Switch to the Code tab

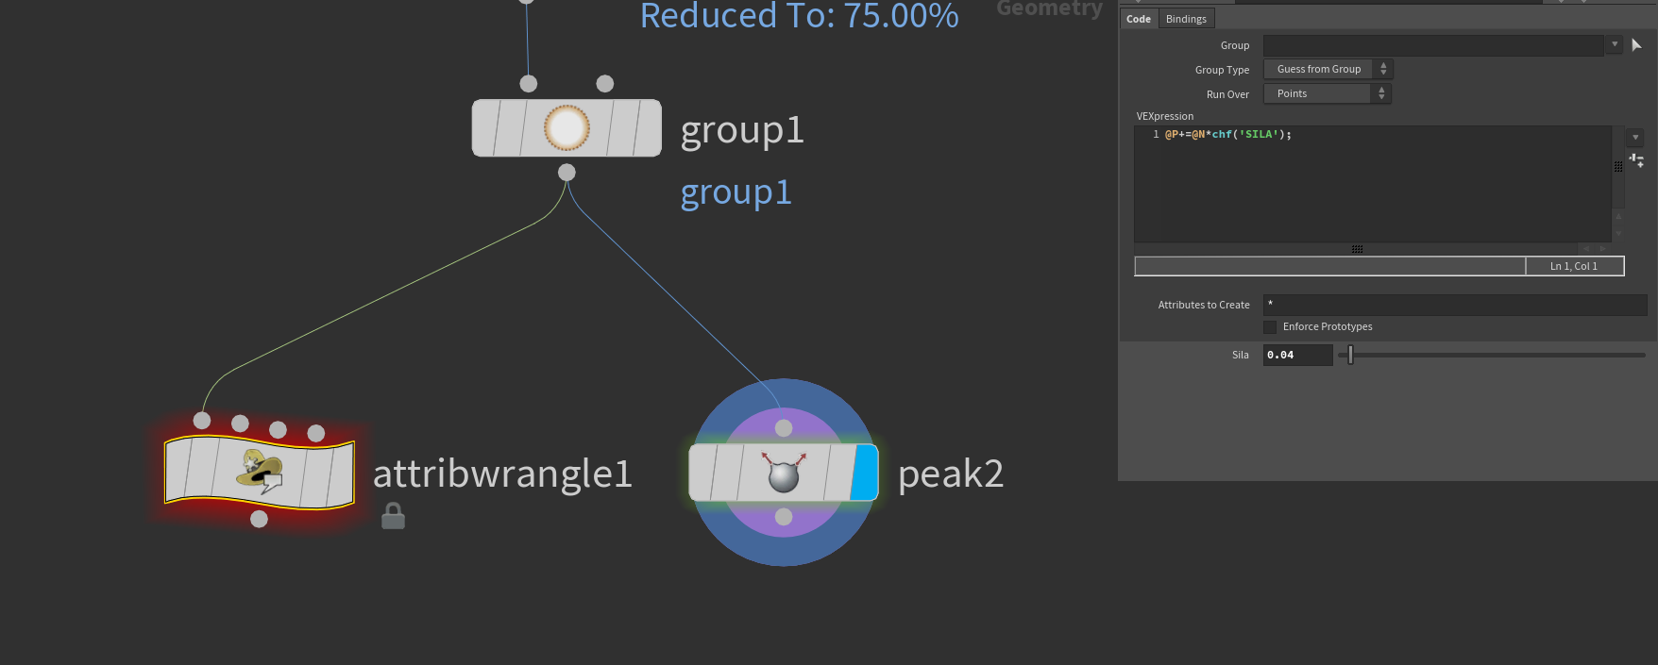pos(1139,19)
